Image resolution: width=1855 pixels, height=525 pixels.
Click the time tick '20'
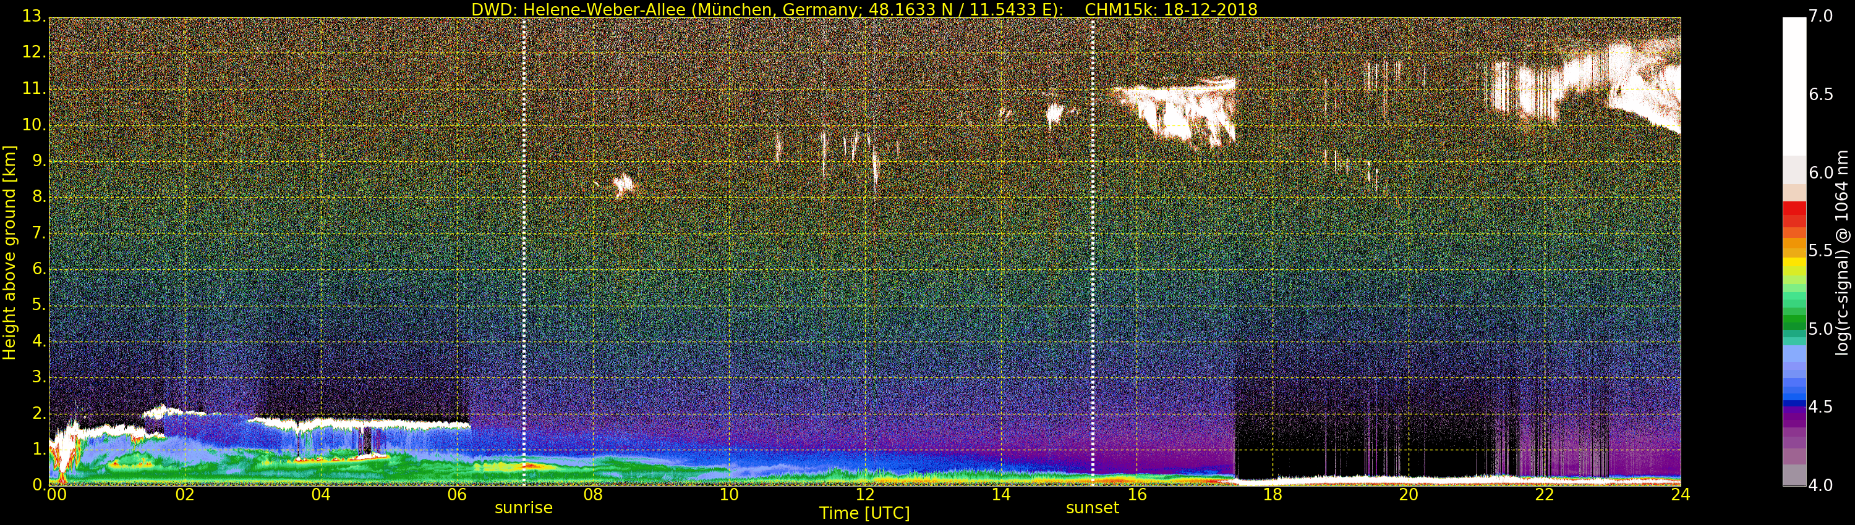(1409, 495)
